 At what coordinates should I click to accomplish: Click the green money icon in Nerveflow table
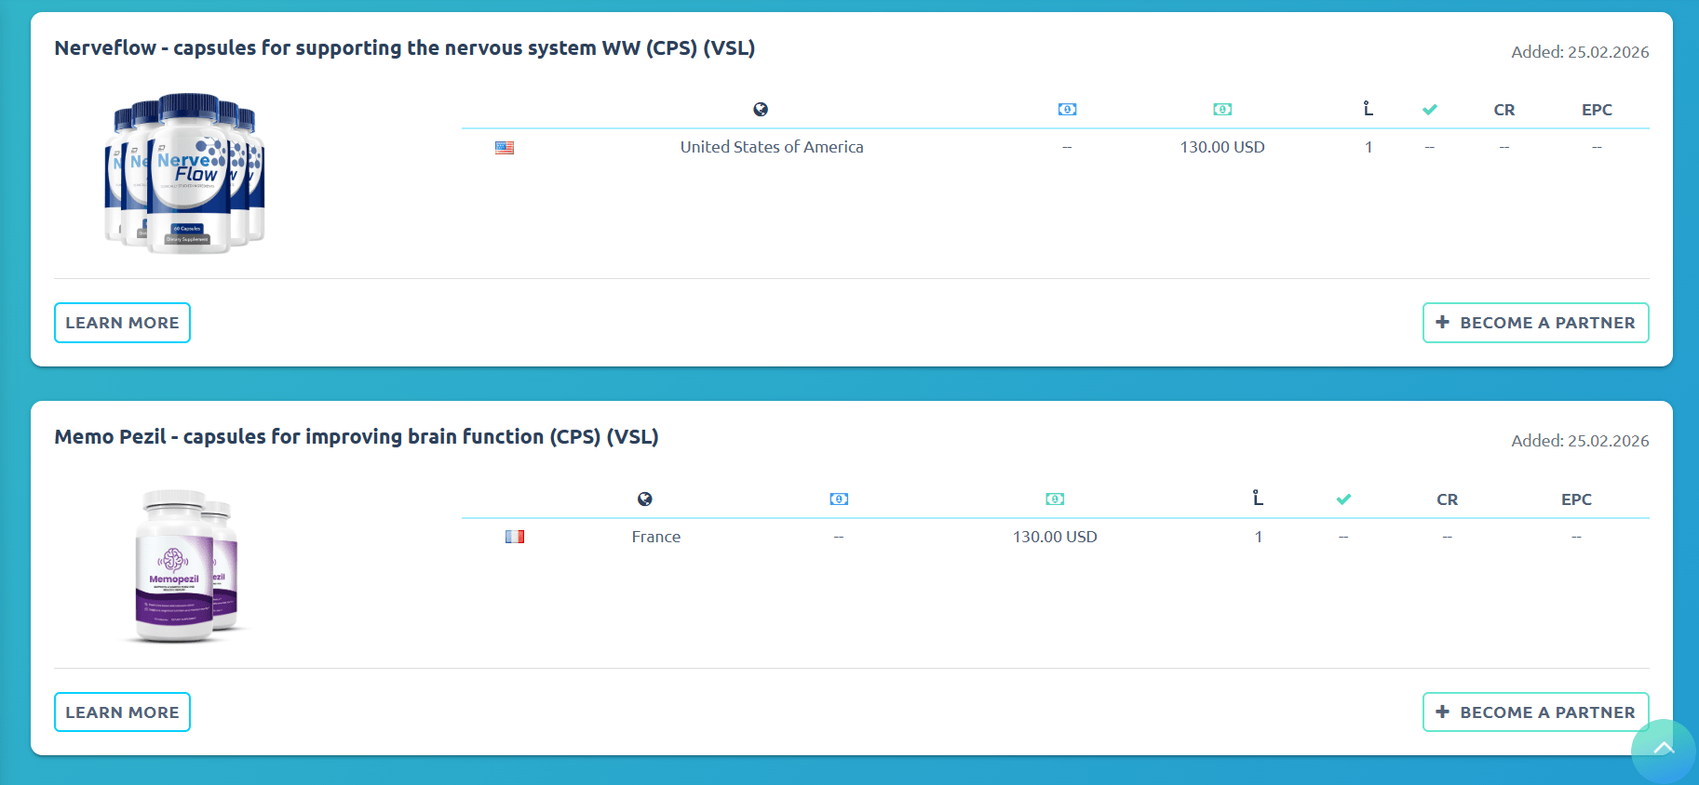[x=1222, y=110]
